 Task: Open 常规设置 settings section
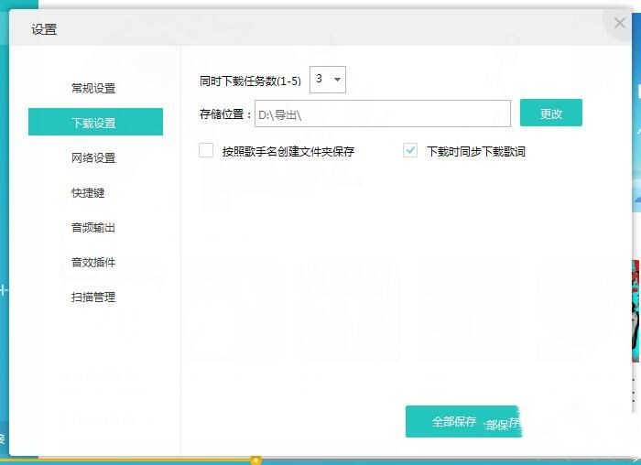pos(93,88)
